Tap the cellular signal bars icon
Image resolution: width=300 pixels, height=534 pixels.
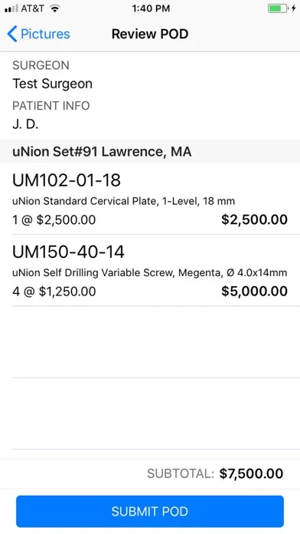tap(11, 9)
